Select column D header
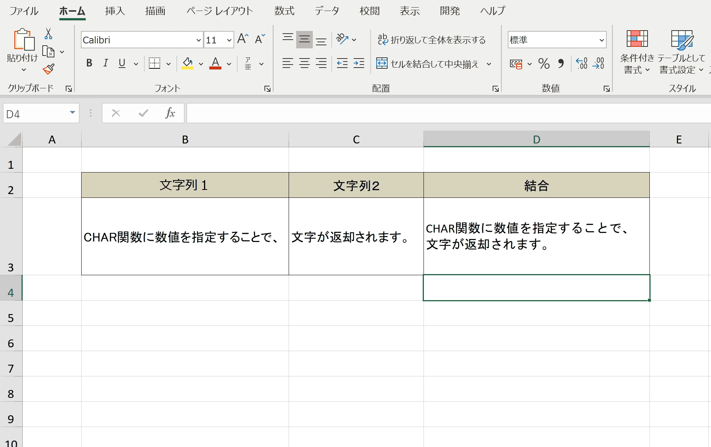 (x=536, y=139)
